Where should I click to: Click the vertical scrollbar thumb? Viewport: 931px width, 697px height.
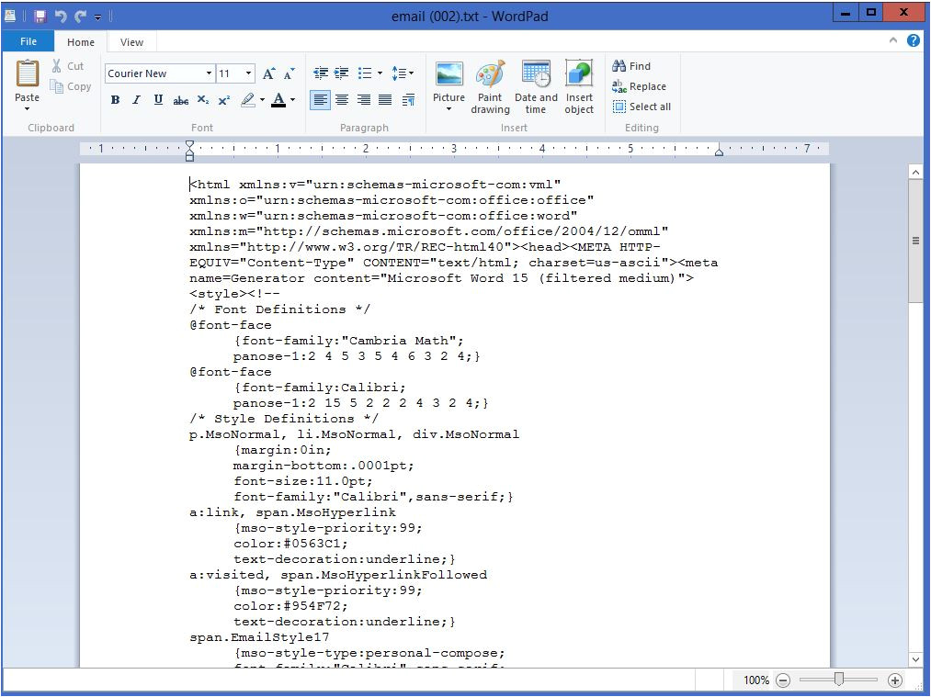pyautogui.click(x=915, y=241)
